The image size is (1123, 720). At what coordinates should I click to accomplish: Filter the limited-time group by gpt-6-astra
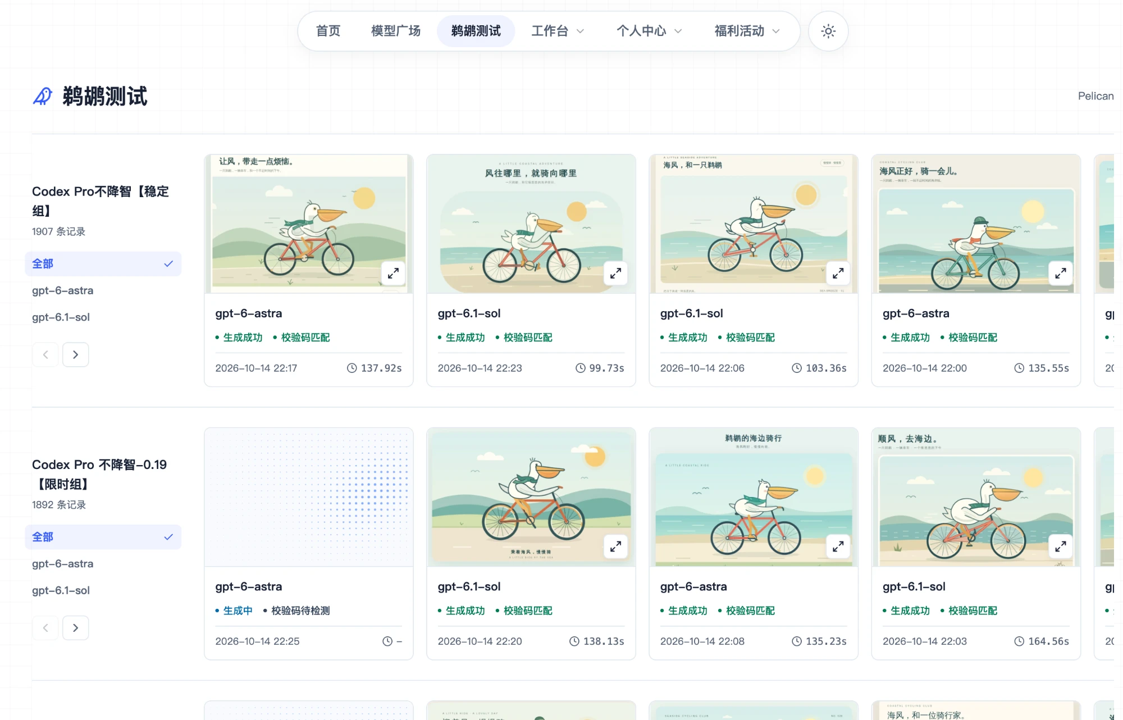(63, 563)
